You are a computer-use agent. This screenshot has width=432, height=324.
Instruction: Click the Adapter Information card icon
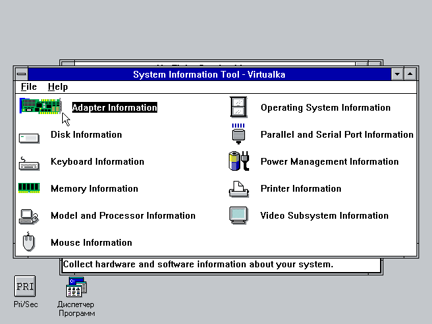coord(40,107)
